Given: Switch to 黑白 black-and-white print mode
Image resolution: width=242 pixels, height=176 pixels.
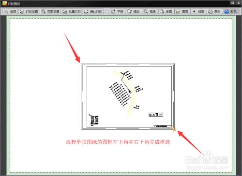Looking at the screenshot, I should click(x=214, y=12).
